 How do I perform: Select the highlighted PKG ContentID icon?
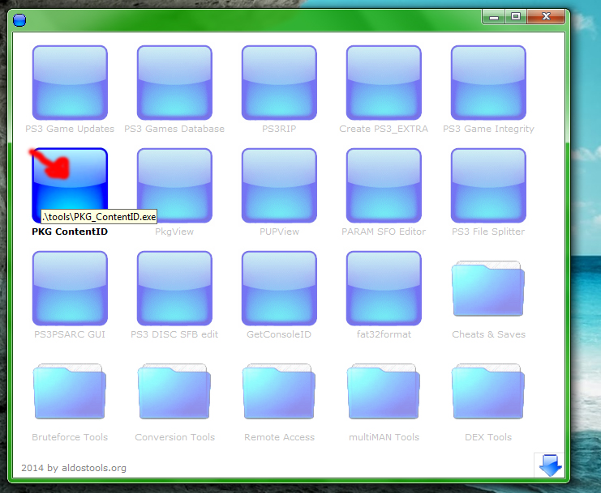pyautogui.click(x=70, y=185)
